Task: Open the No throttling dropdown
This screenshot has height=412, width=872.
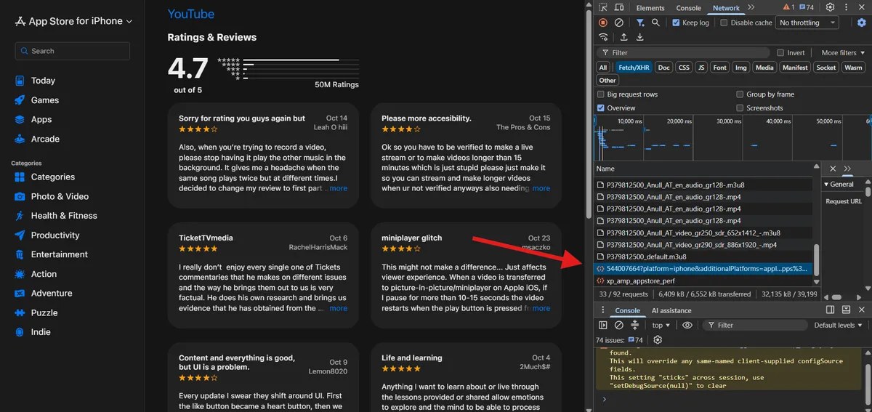Action: click(x=807, y=23)
